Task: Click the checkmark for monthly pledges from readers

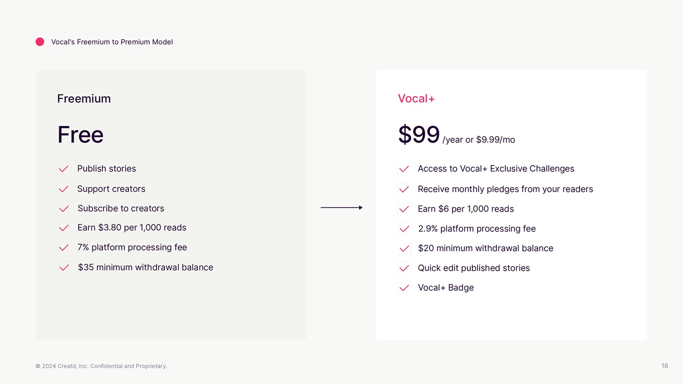Action: pos(404,189)
